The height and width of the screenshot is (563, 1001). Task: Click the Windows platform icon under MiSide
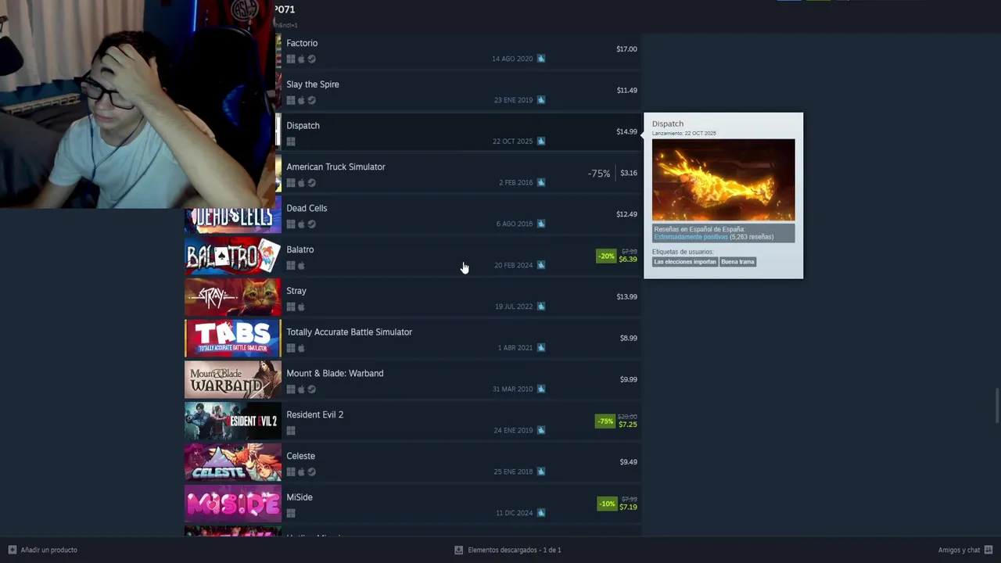[291, 514]
